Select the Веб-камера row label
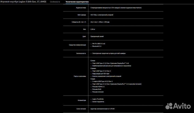194x113 pixels. [x=82, y=15]
